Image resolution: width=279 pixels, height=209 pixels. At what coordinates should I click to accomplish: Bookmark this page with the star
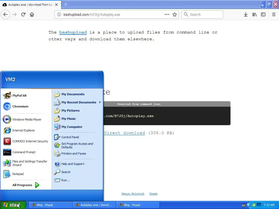pyautogui.click(x=175, y=14)
